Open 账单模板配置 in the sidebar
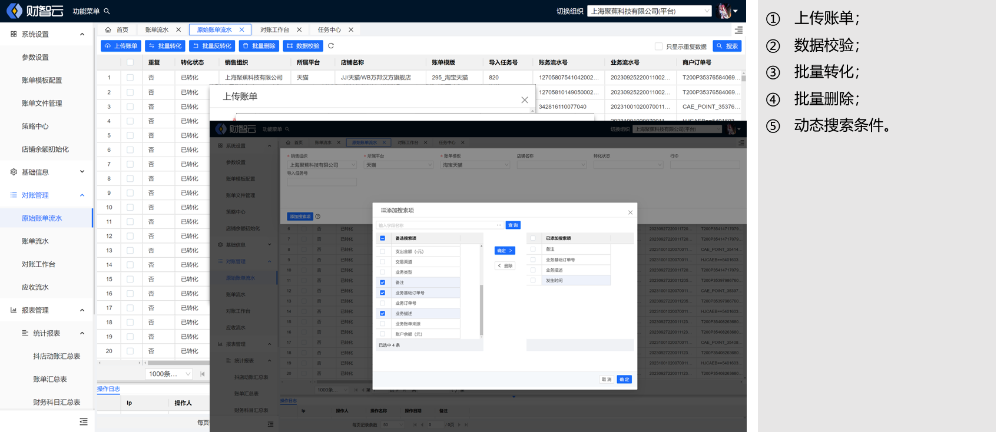The image size is (997, 432). pyautogui.click(x=42, y=80)
